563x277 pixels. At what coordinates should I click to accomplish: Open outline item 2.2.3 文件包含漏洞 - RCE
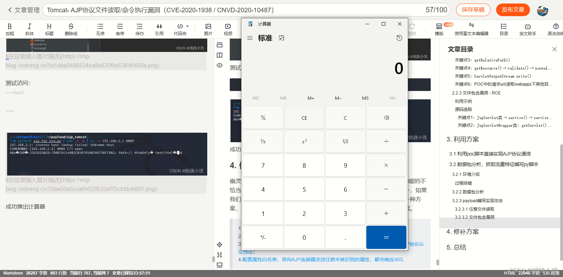pyautogui.click(x=476, y=93)
